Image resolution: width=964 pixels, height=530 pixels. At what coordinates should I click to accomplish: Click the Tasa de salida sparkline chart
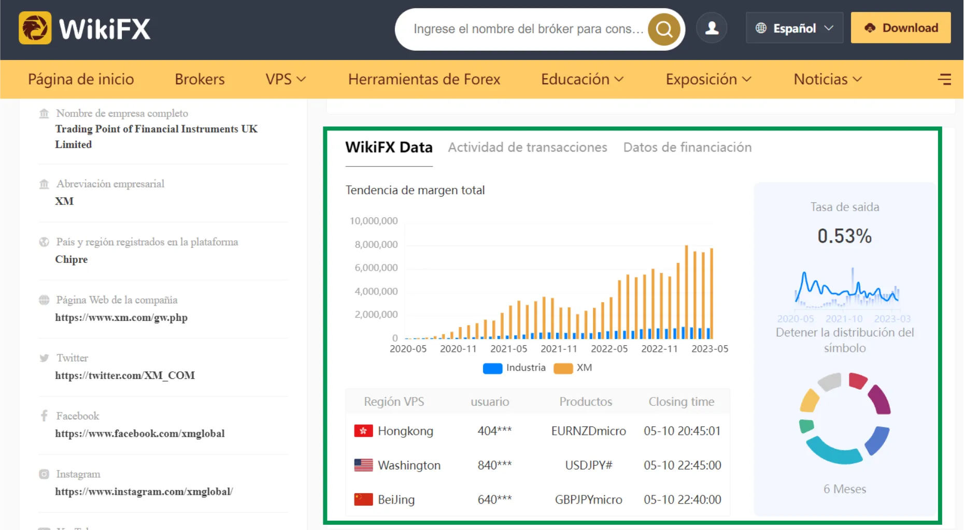(x=847, y=287)
